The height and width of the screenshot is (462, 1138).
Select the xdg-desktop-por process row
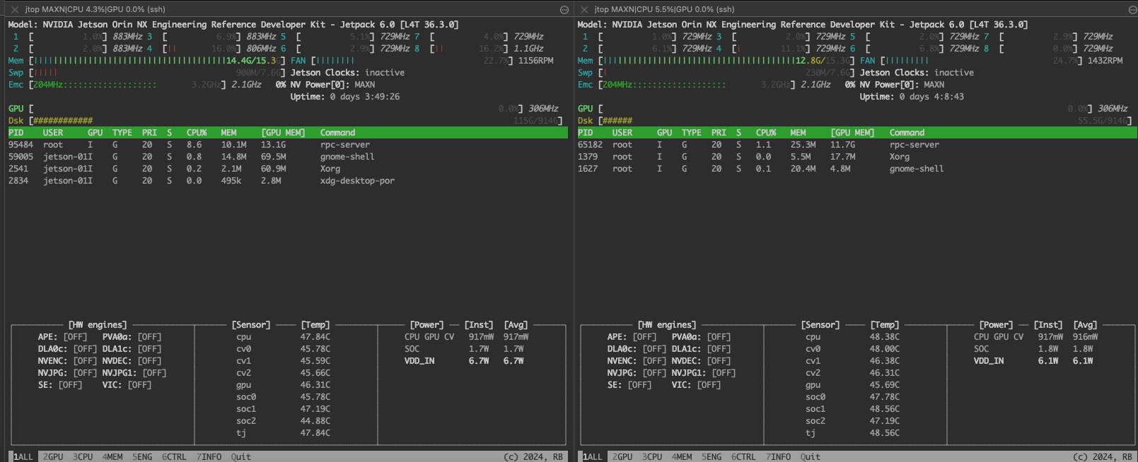(x=287, y=181)
